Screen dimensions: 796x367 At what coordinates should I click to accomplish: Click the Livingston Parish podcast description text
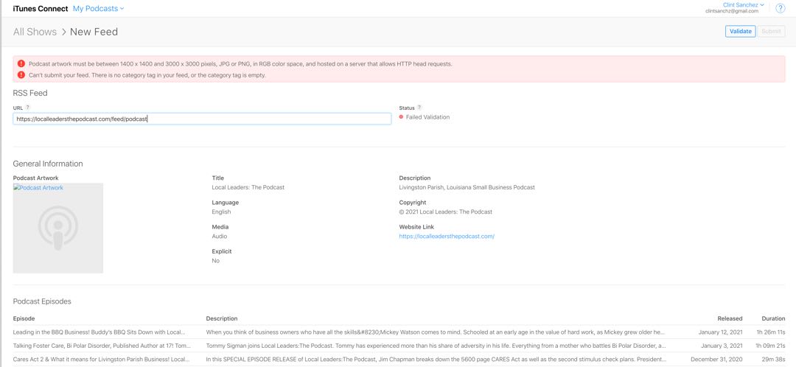click(467, 187)
